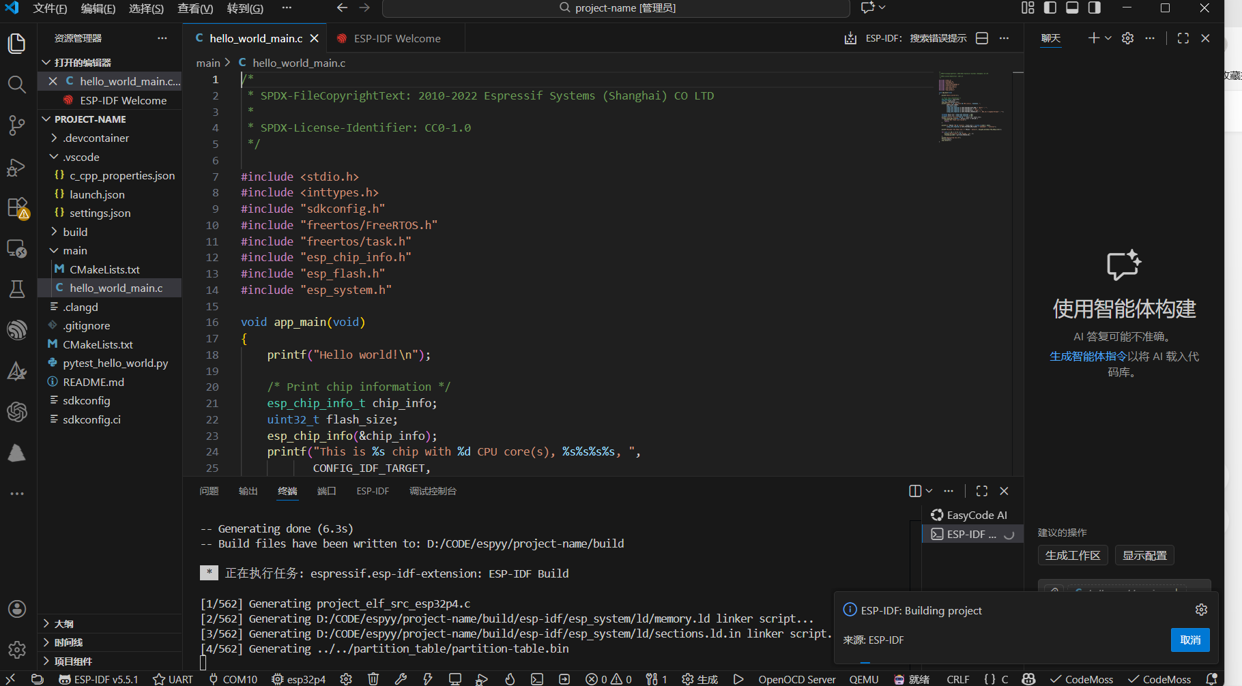Open the File menu

point(50,8)
